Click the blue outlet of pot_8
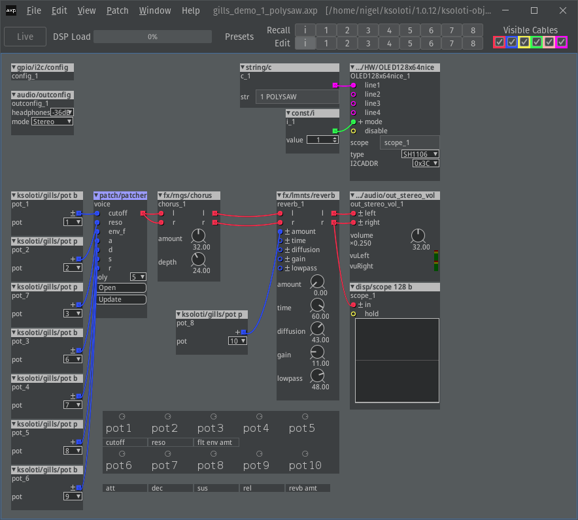Screen dimensions: 578x520 tap(244, 332)
